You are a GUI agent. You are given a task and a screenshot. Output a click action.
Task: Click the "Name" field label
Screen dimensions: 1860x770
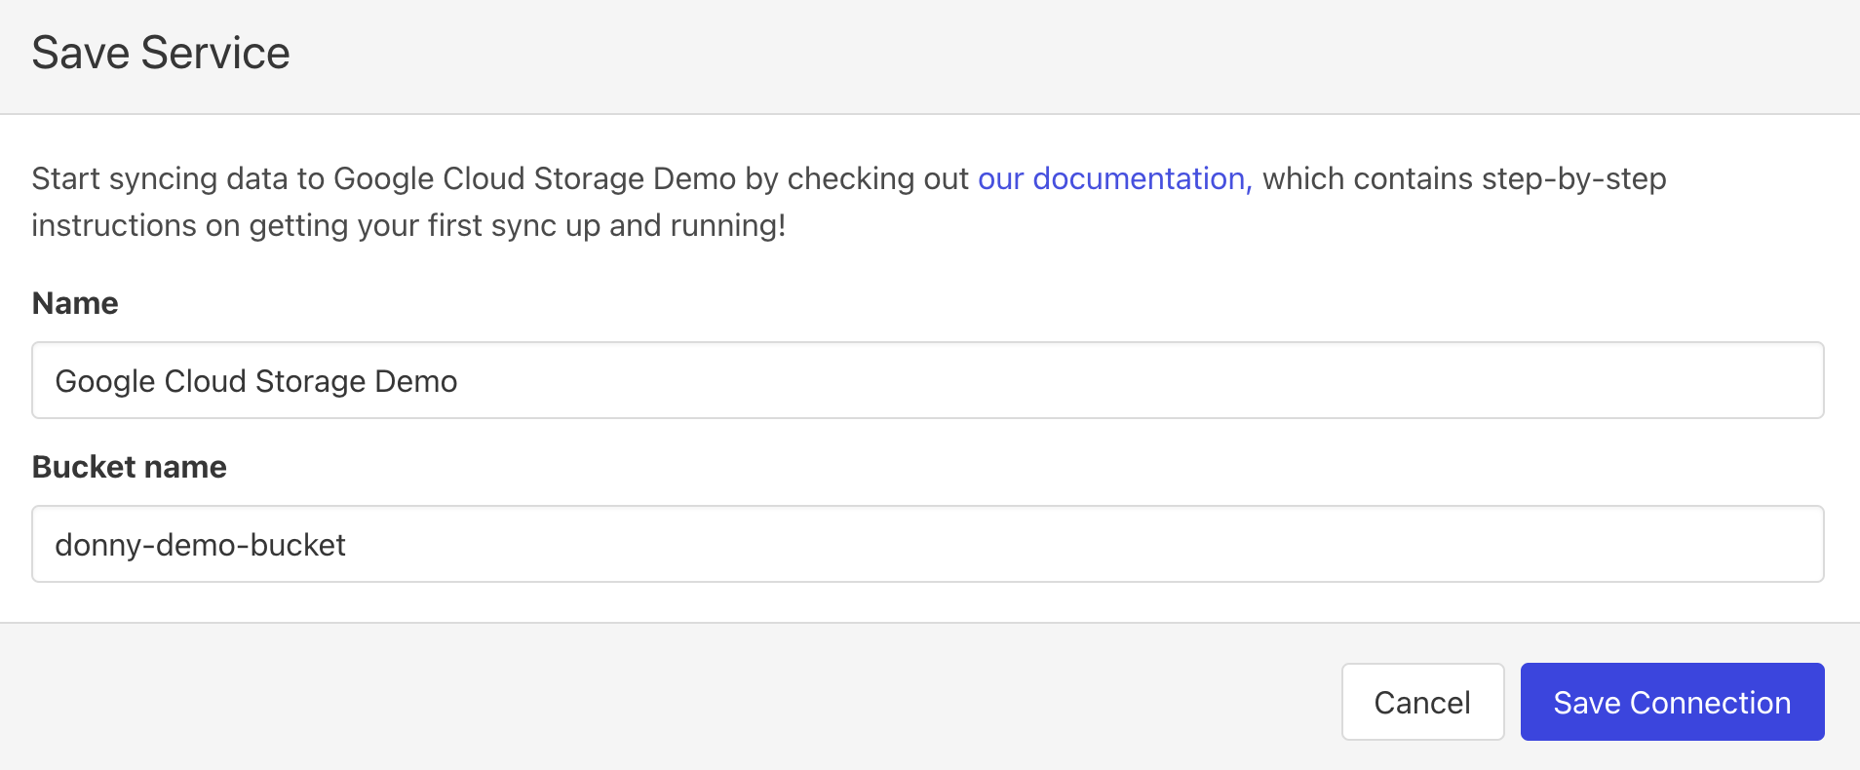coord(75,303)
